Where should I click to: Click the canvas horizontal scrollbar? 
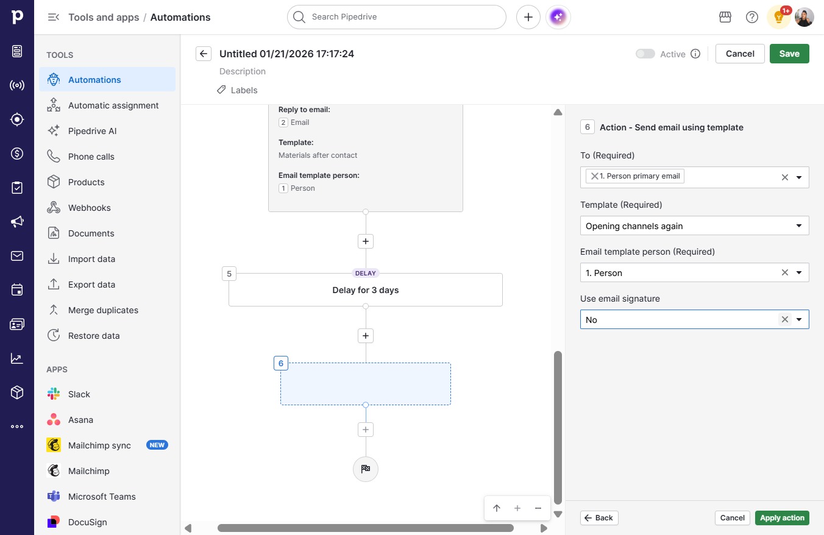(x=365, y=528)
